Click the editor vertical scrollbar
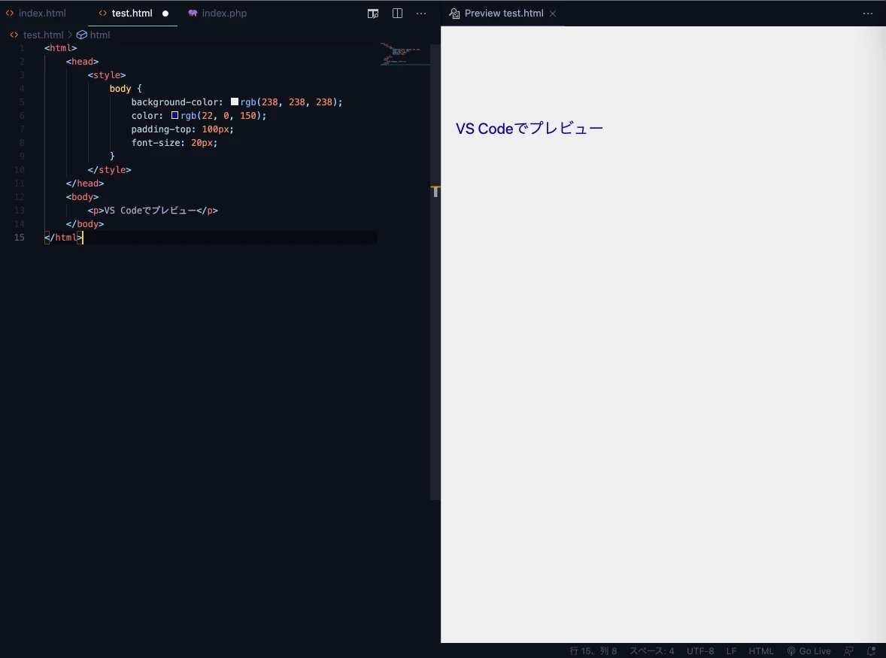This screenshot has height=658, width=886. tap(435, 271)
